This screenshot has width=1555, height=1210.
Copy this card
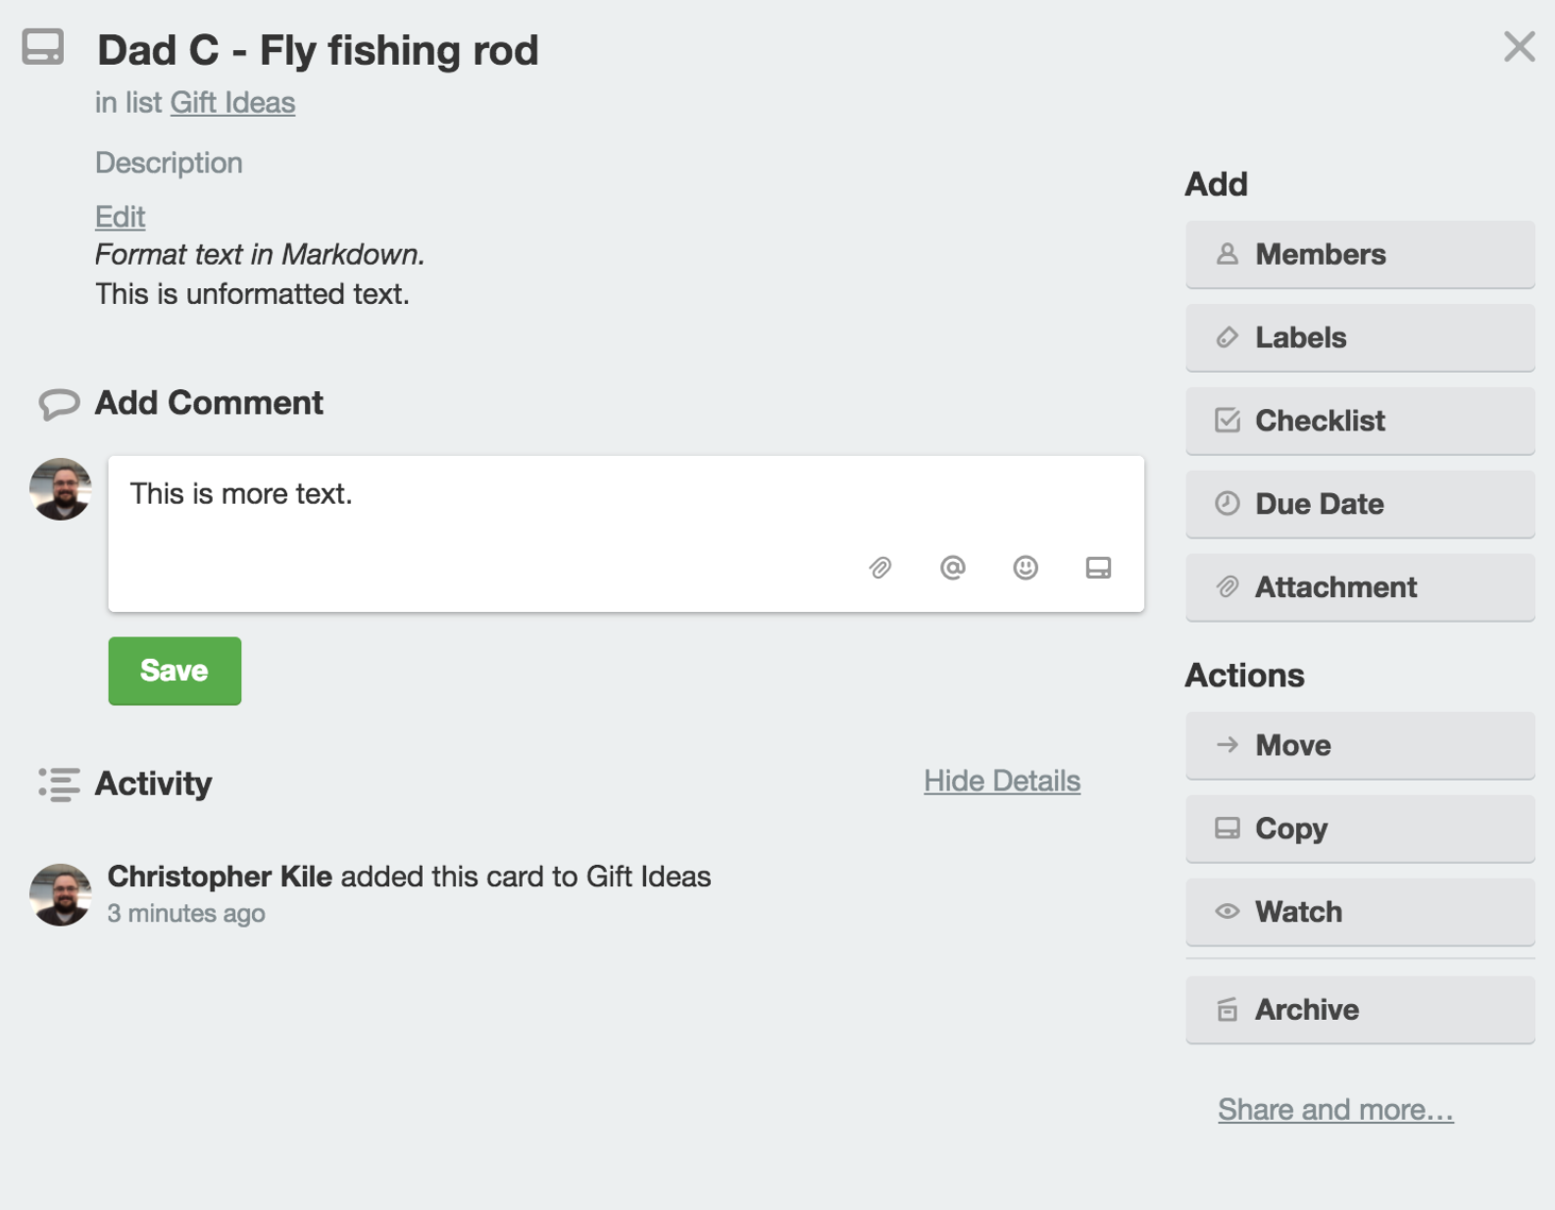pyautogui.click(x=1360, y=830)
